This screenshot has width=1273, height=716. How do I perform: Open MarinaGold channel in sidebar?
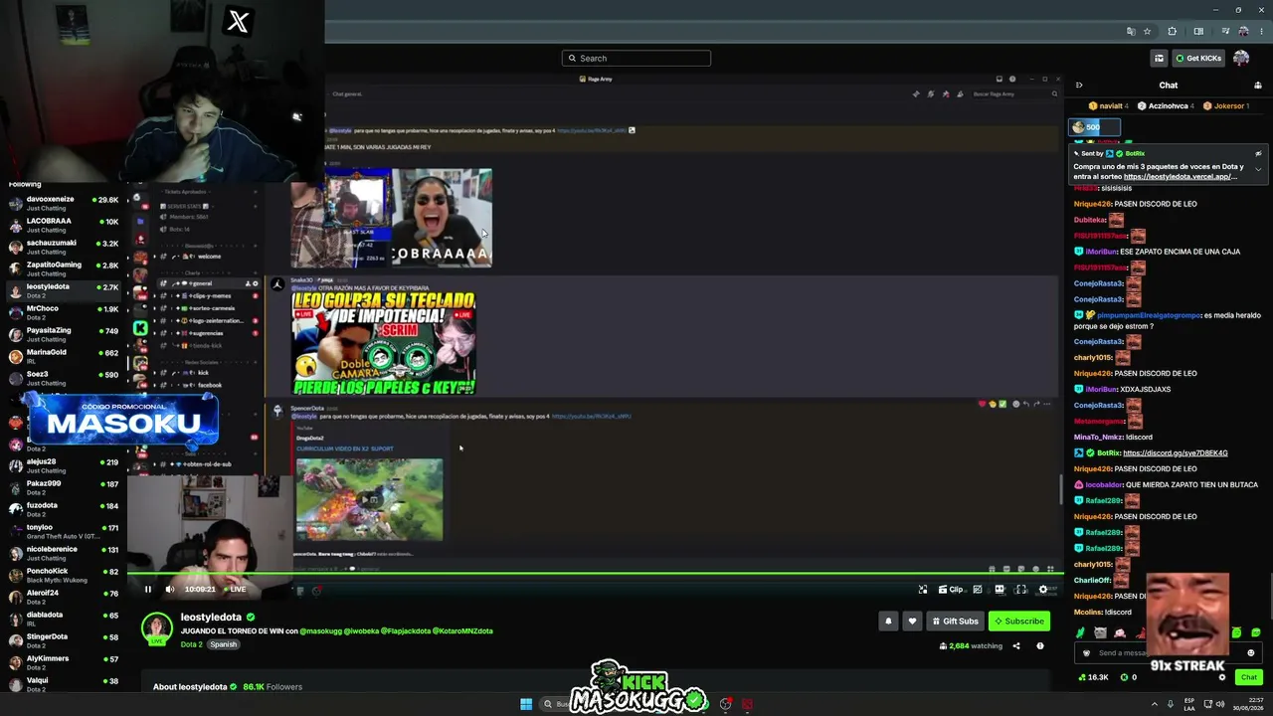pos(65,356)
